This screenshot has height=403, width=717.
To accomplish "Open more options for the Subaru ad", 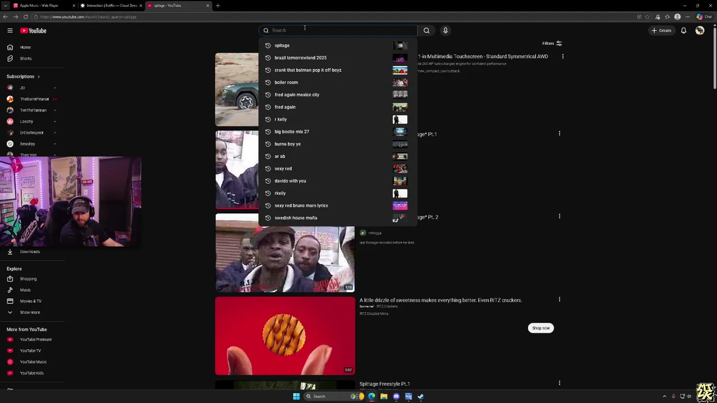I will click(562, 57).
